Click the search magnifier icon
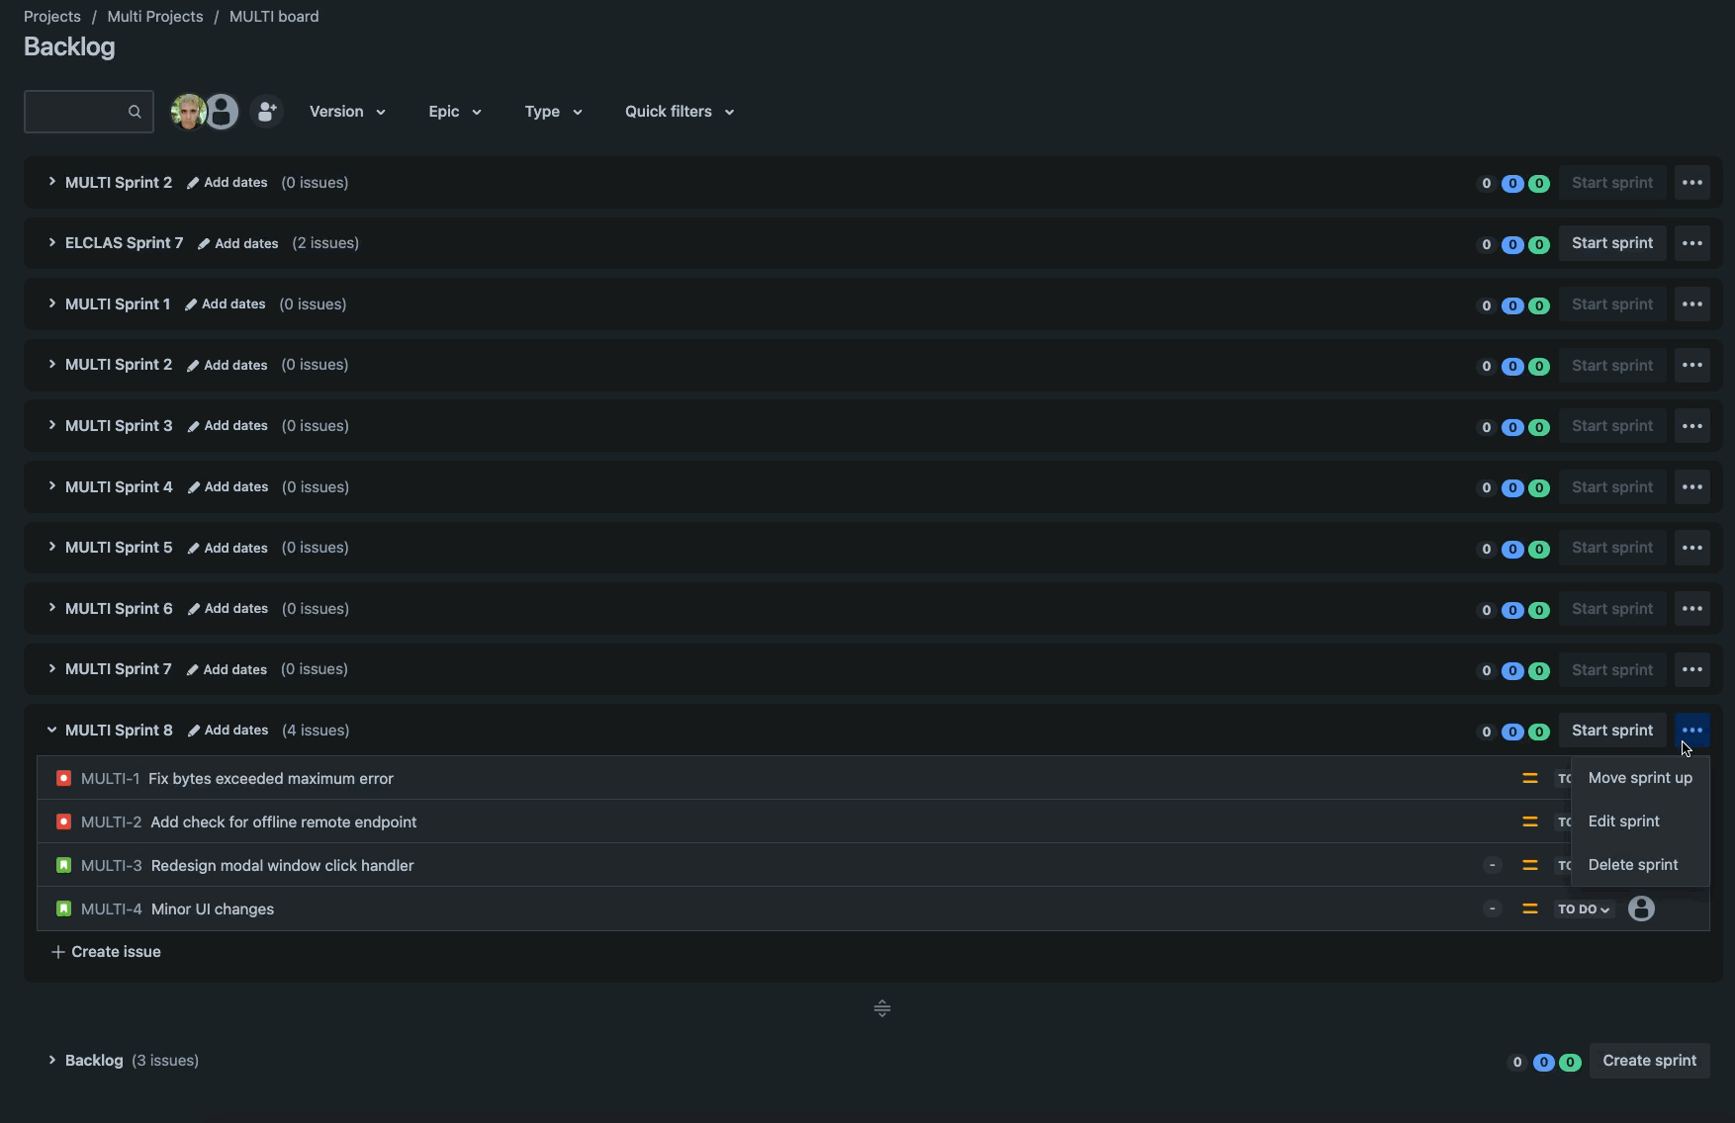 pos(135,112)
